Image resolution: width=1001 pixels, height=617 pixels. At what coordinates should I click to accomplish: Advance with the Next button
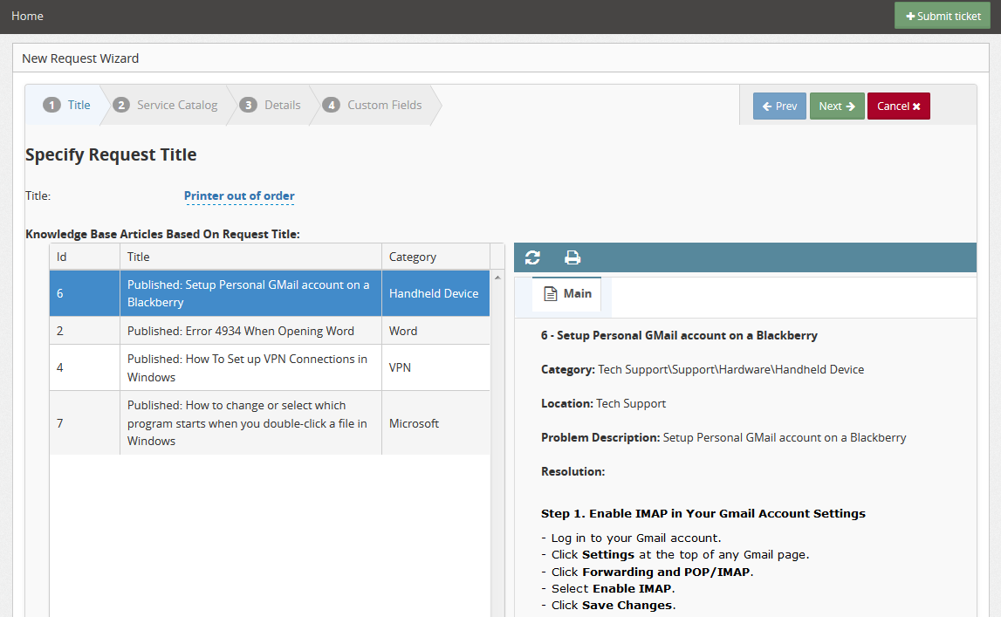(836, 106)
